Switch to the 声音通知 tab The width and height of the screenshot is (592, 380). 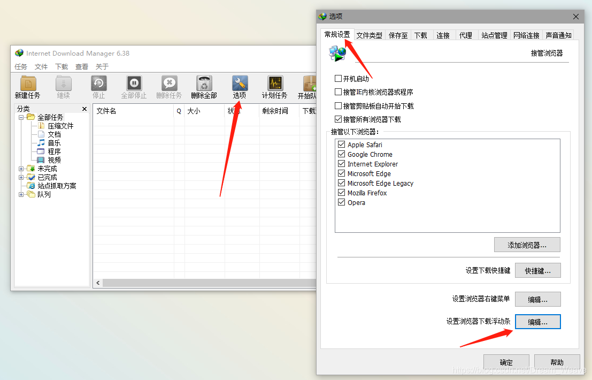(x=558, y=35)
